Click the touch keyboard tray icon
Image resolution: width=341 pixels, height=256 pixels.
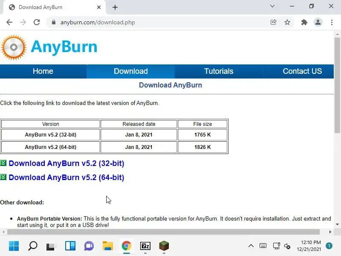tap(263, 246)
